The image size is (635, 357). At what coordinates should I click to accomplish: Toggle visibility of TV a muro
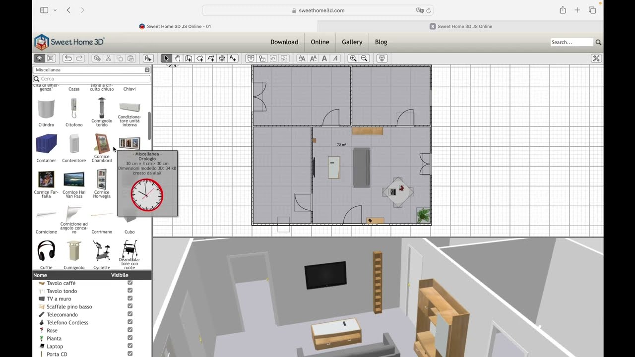pyautogui.click(x=130, y=298)
